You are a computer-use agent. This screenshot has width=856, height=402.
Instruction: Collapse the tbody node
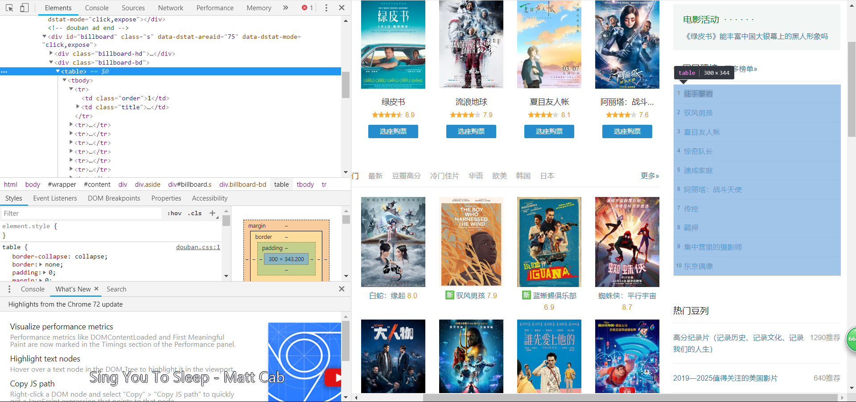click(x=65, y=80)
